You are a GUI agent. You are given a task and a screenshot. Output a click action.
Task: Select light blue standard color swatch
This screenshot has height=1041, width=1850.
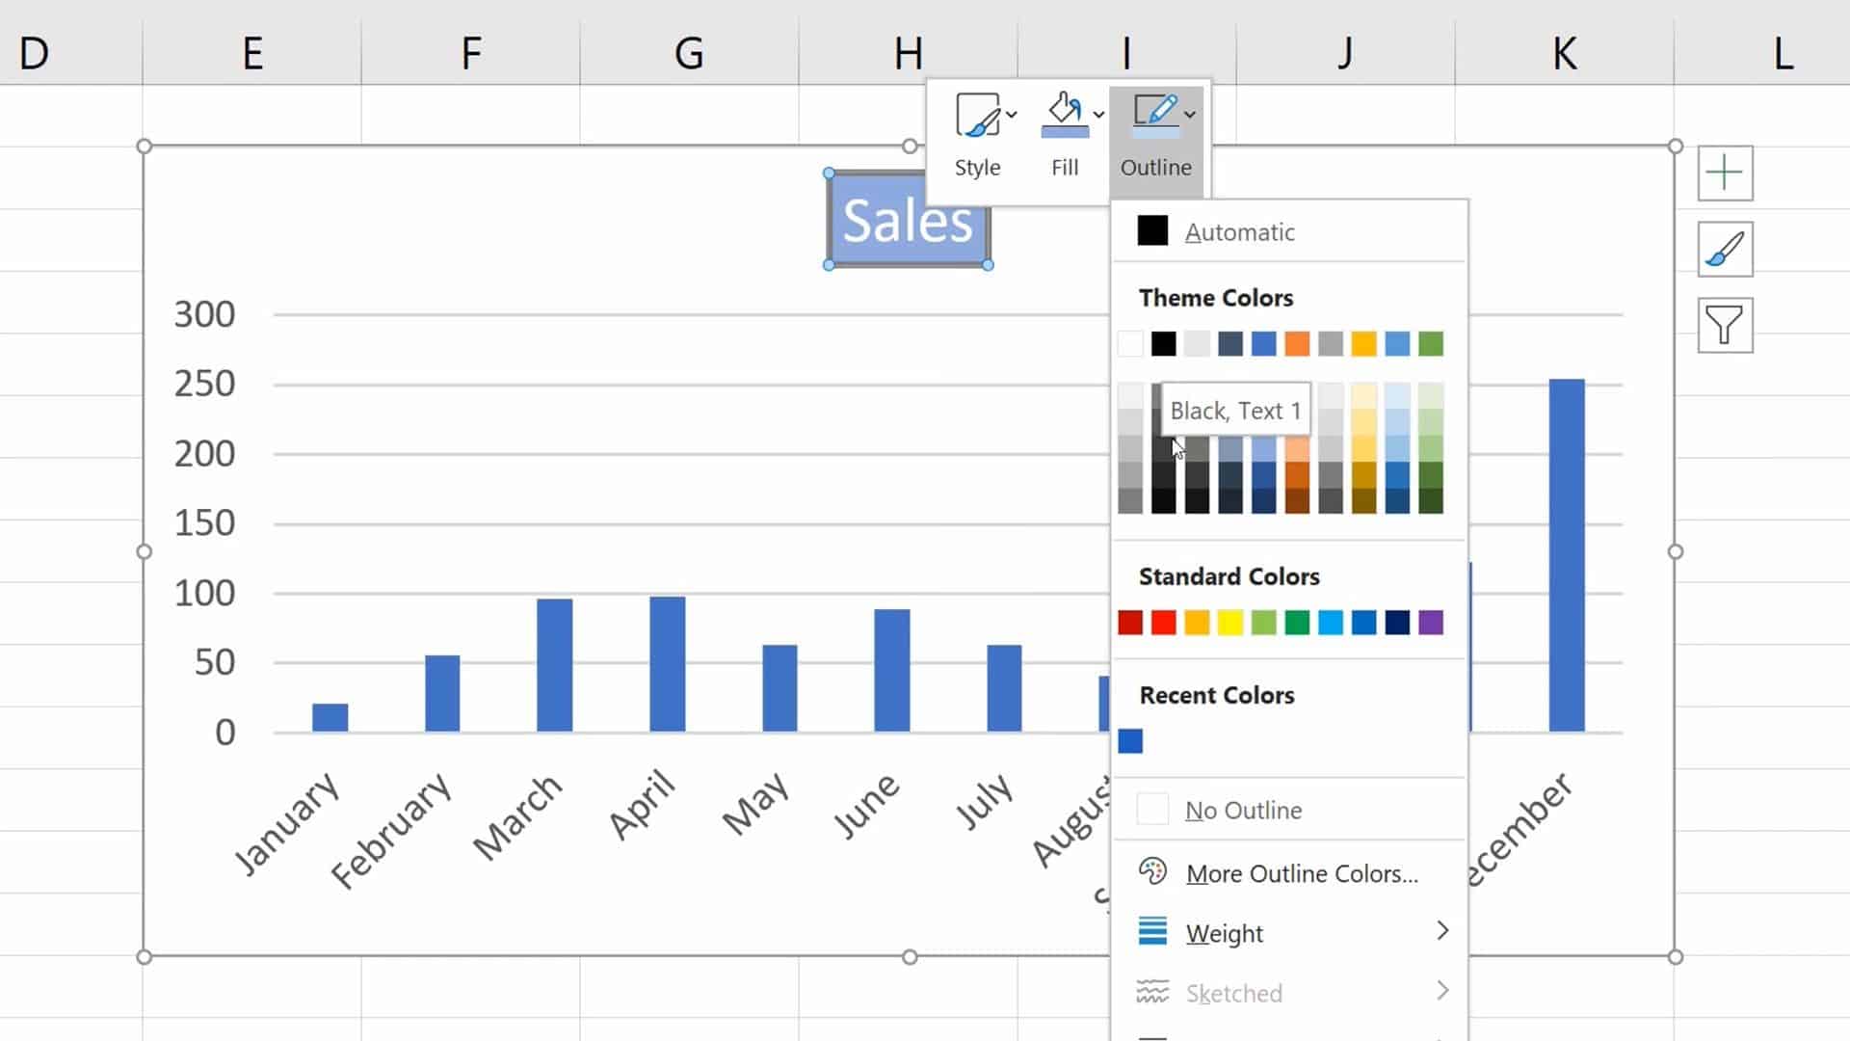(1331, 623)
